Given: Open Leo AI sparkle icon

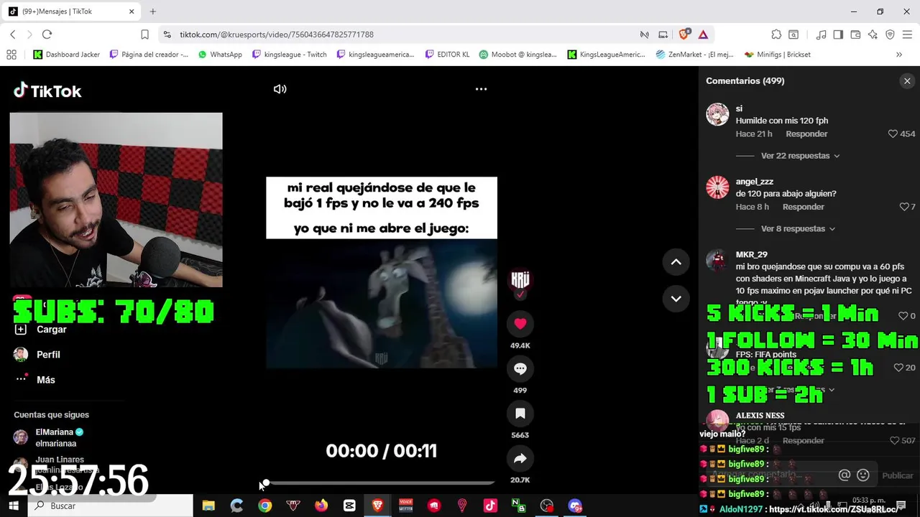Looking at the screenshot, I should (873, 34).
